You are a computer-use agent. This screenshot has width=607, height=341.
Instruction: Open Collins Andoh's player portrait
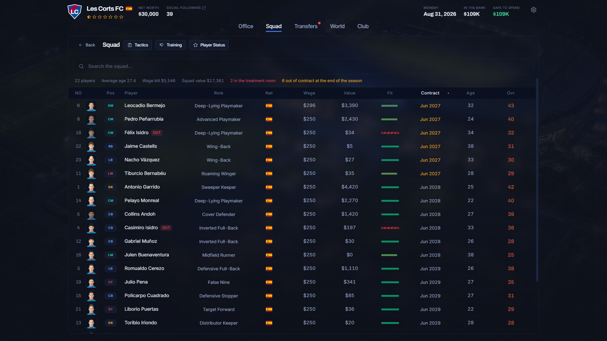click(91, 214)
